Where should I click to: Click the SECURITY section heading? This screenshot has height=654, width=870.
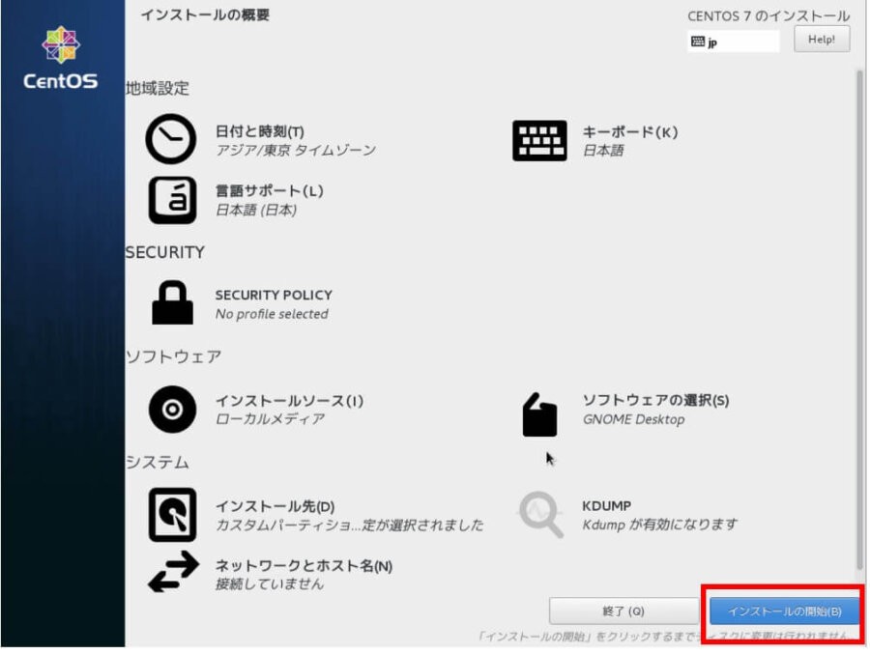(x=164, y=252)
